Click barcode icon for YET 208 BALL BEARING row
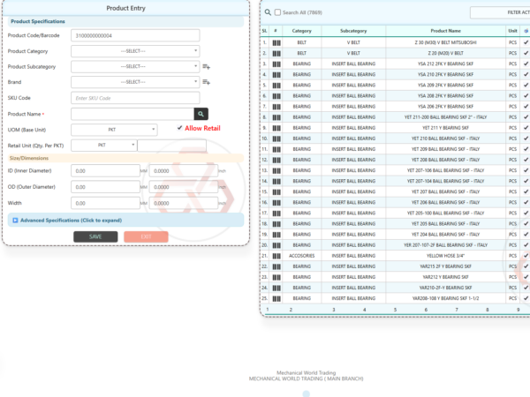This screenshot has height=397, width=530. pos(276,160)
